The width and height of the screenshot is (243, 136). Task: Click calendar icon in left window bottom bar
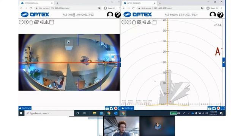coord(107,108)
